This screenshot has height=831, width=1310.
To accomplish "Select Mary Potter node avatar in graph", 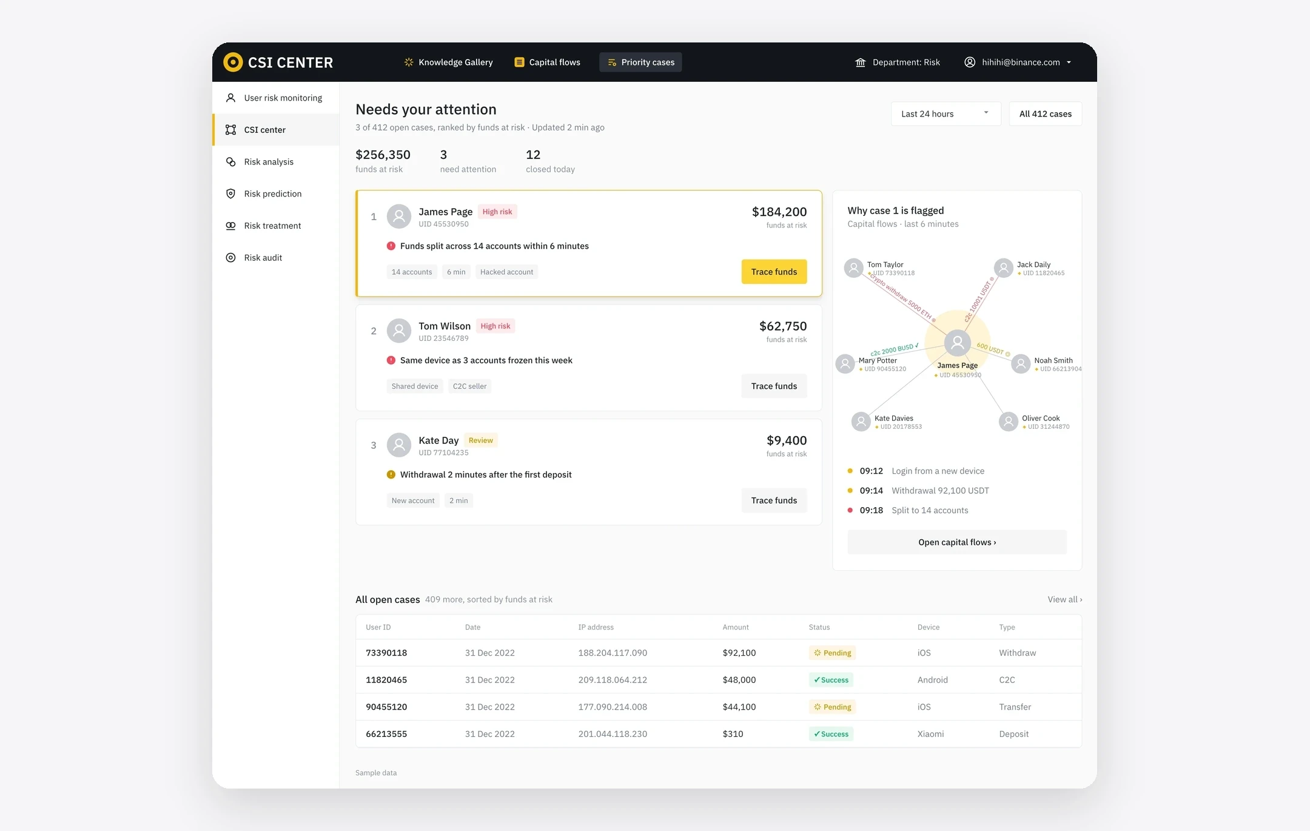I will (845, 364).
